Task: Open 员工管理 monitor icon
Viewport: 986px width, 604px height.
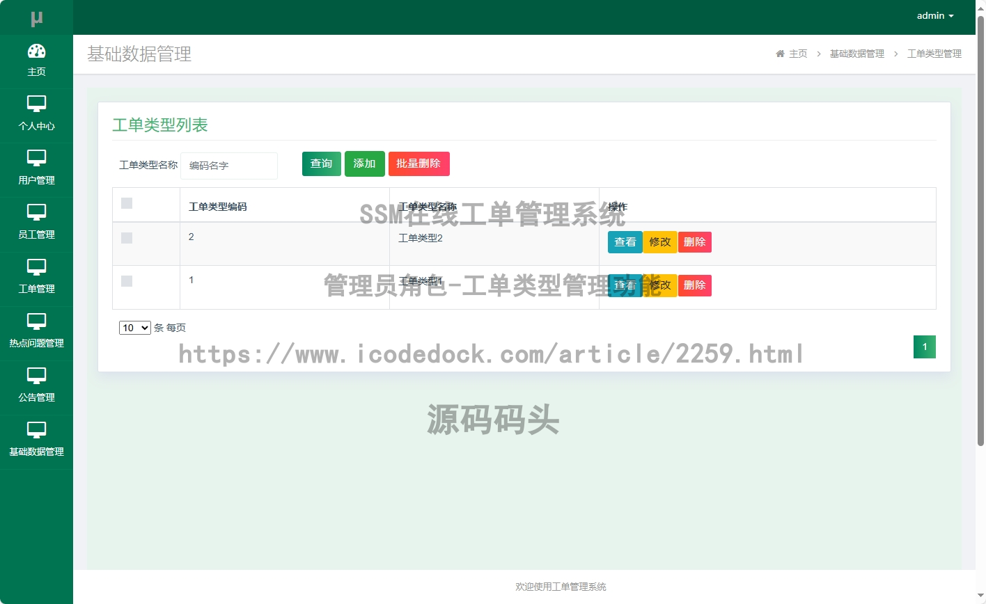Action: [x=36, y=212]
